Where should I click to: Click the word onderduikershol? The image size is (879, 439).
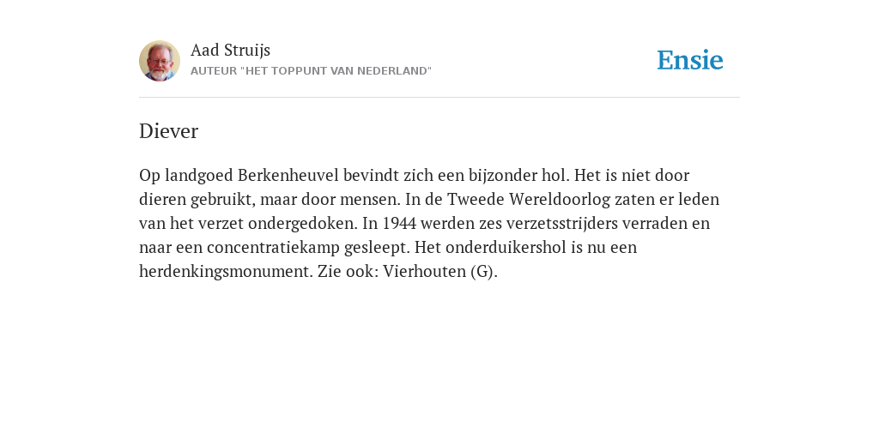(506, 248)
